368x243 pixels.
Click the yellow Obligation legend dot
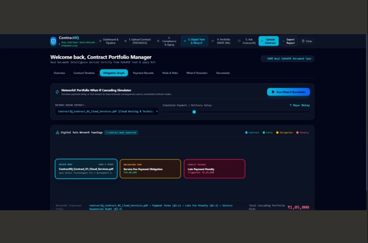coord(277,132)
